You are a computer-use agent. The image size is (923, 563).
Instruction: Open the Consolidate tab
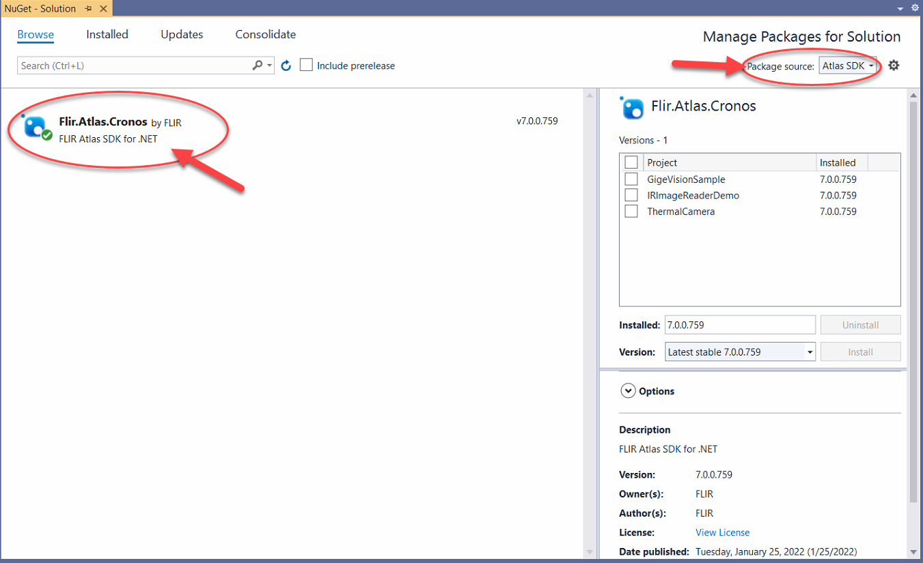pyautogui.click(x=266, y=34)
